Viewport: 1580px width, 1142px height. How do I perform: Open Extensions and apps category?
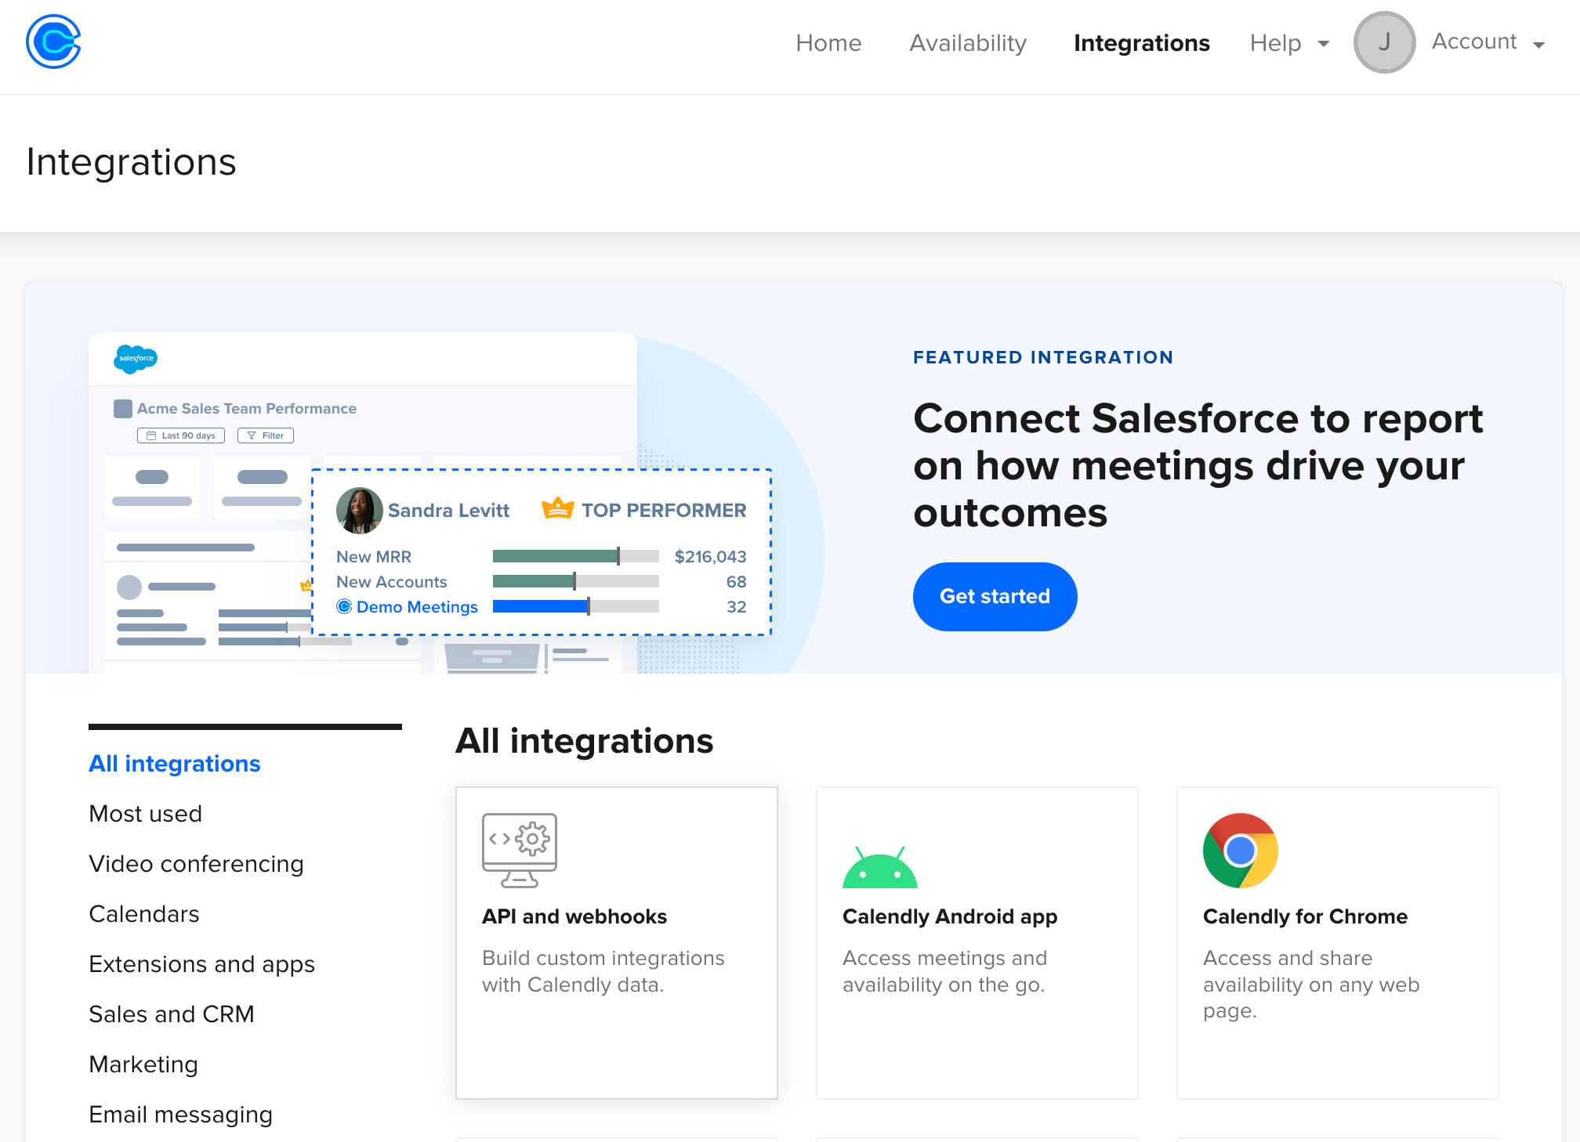201,964
